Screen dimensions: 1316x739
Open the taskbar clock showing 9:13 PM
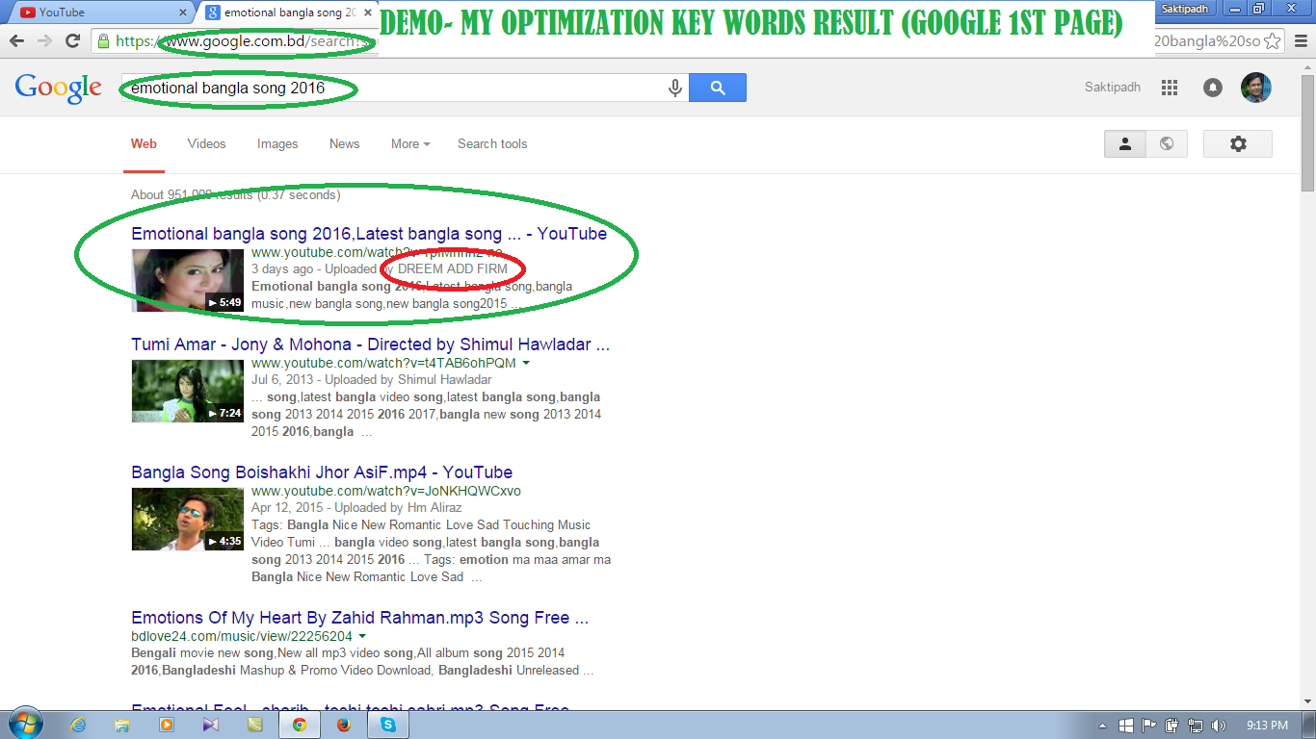[x=1267, y=726]
